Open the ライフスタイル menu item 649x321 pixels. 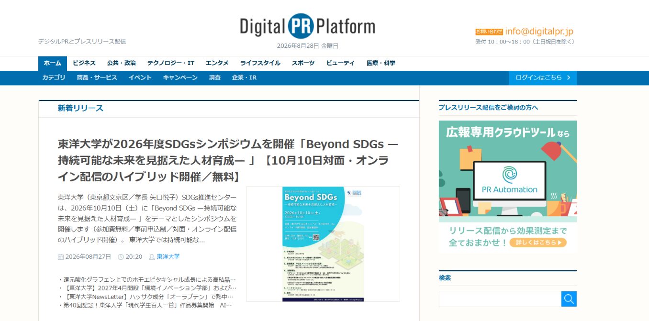click(260, 63)
